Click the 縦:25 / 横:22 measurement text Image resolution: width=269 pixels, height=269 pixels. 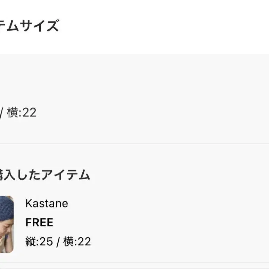58,242
